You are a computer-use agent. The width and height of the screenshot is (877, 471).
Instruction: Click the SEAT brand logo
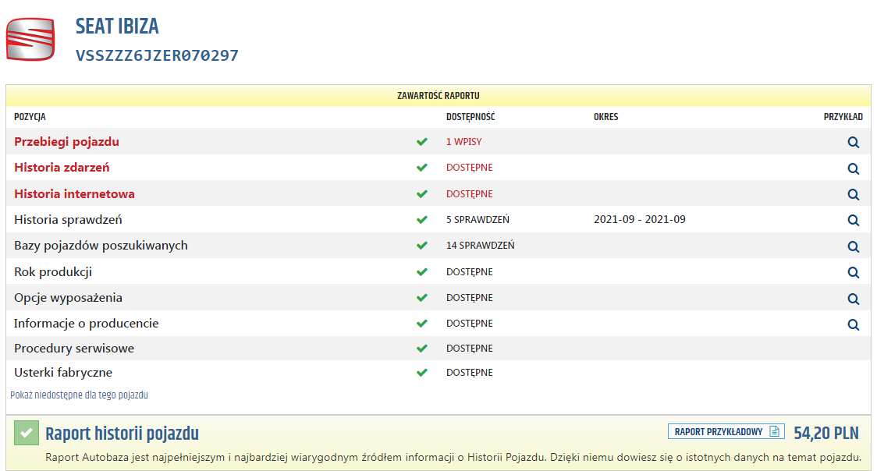tap(30, 39)
